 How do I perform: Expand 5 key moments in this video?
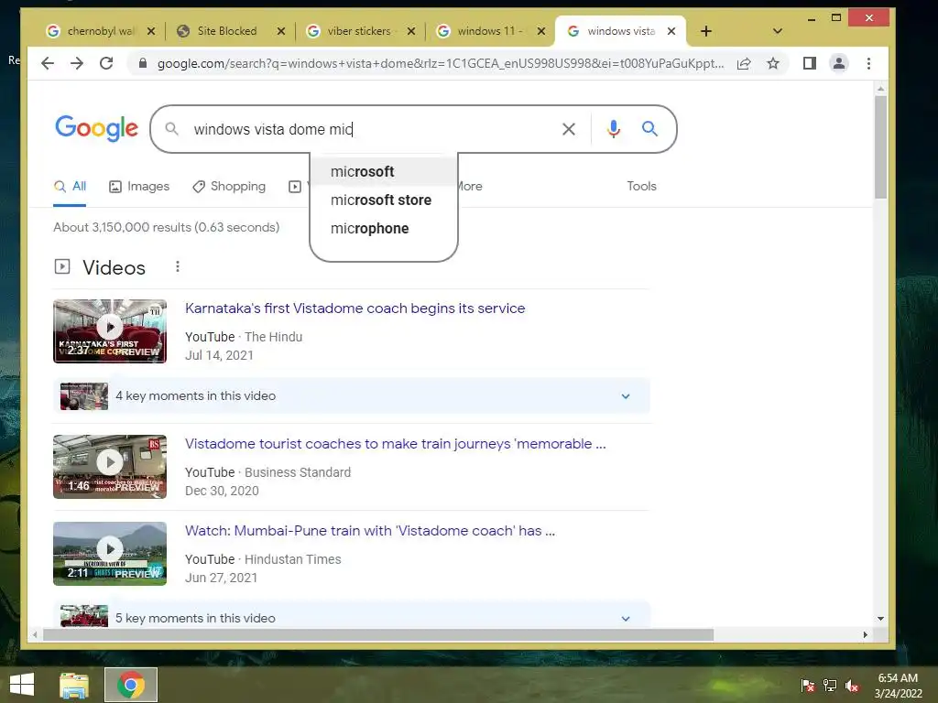[x=352, y=614]
